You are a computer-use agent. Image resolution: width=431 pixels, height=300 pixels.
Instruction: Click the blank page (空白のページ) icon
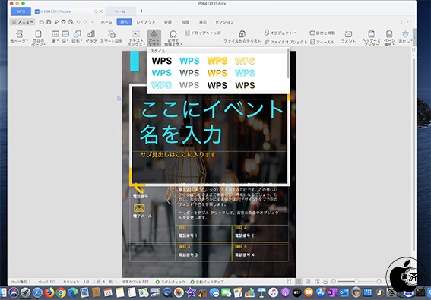(38, 38)
